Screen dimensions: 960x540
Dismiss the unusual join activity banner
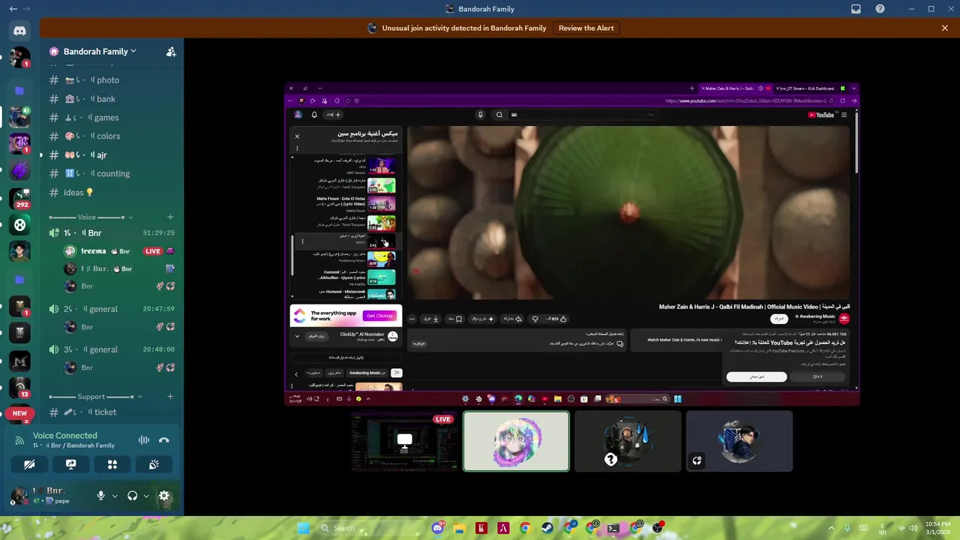(945, 28)
